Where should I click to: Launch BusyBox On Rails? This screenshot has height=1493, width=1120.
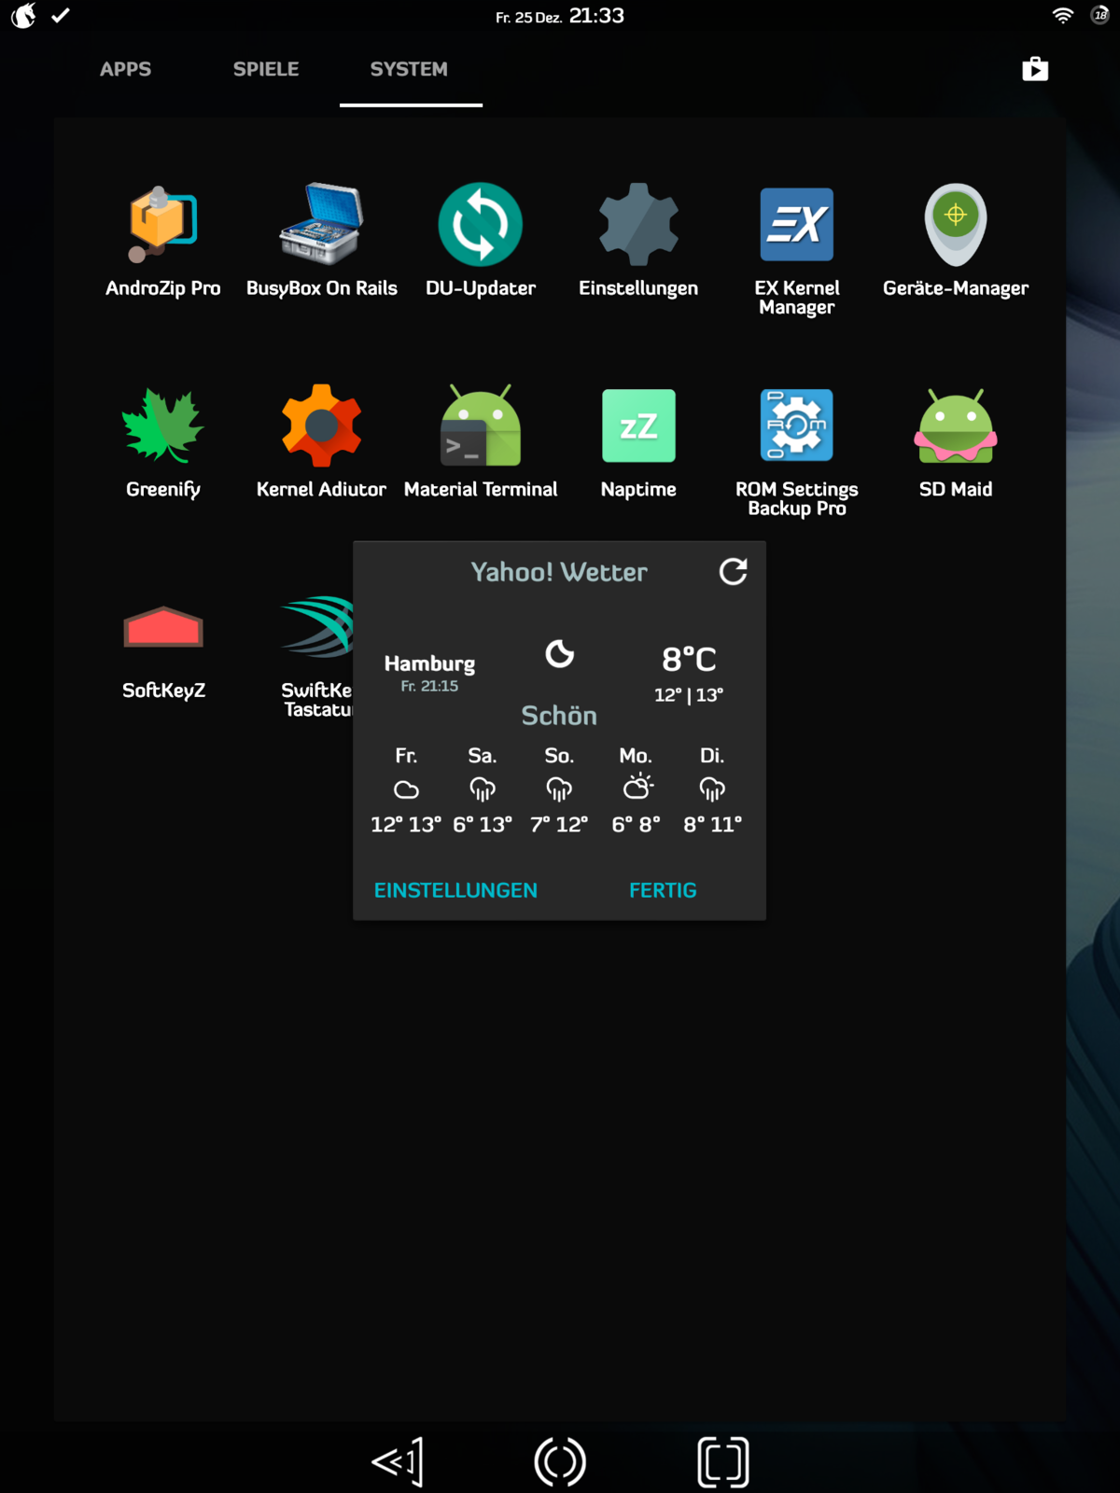click(321, 226)
